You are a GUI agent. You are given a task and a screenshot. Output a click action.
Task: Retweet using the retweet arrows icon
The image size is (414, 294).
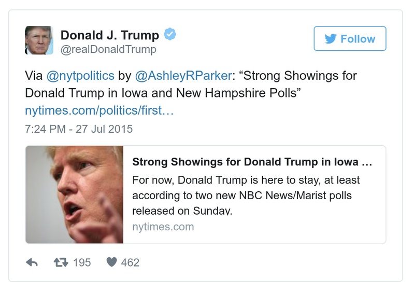point(61,263)
